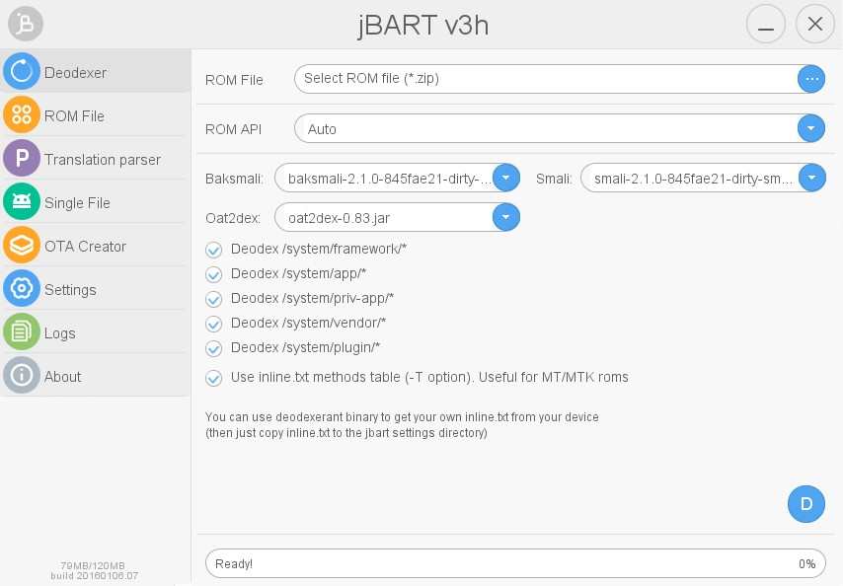Open the OTA Creator tab label

point(85,246)
